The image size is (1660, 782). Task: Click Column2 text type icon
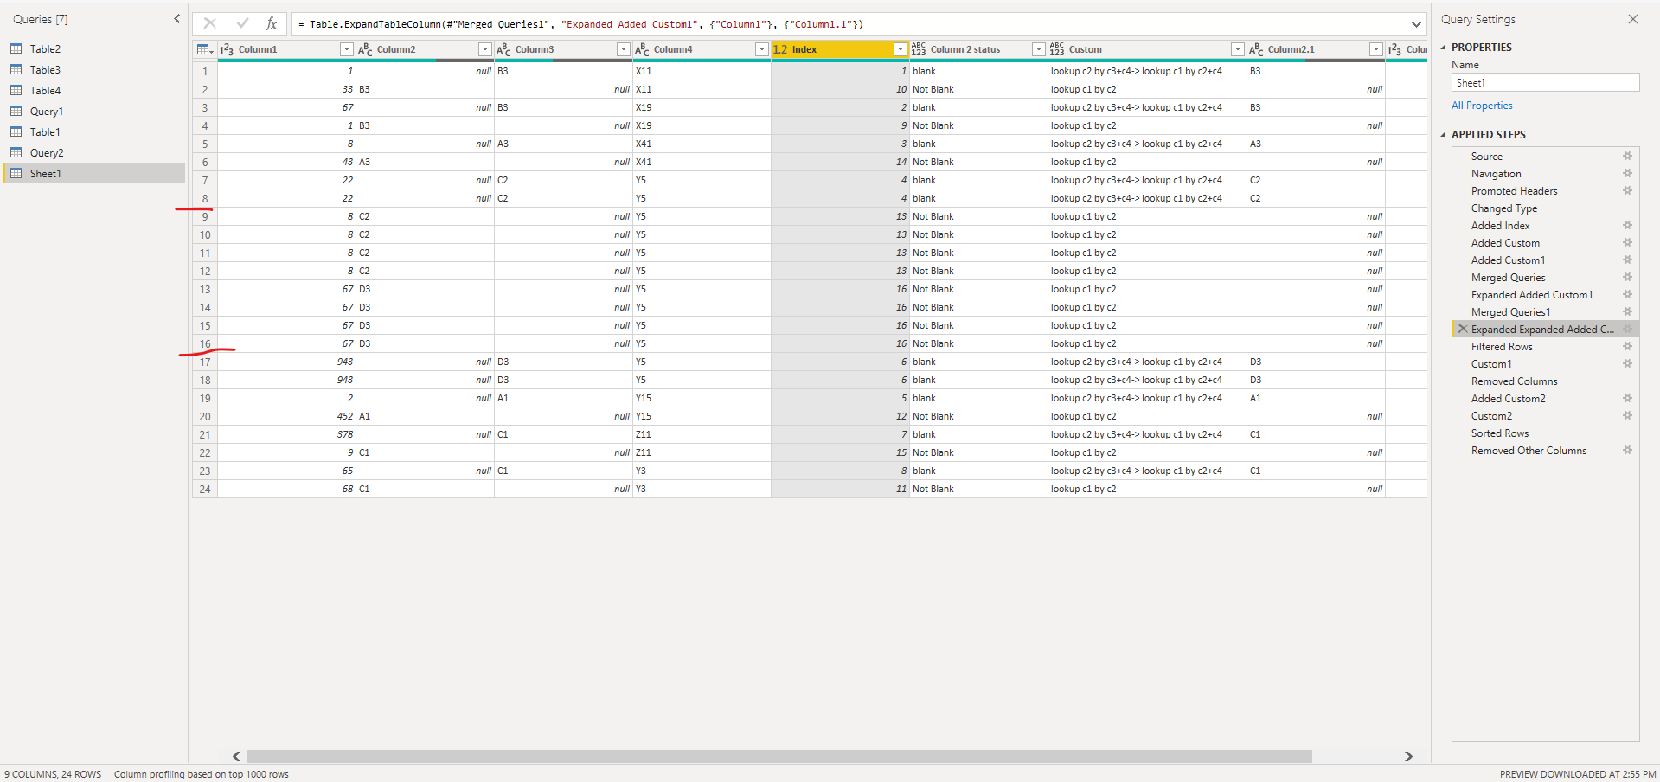[365, 49]
